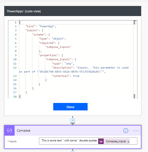
Task: Click the GUID text B51BE798-A855-4426-8876-5F17D7B202AE
Action: pos(70,72)
